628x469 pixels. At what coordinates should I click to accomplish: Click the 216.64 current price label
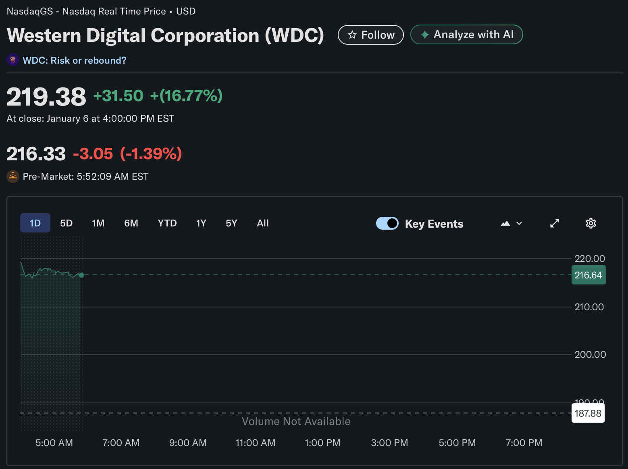pyautogui.click(x=588, y=275)
